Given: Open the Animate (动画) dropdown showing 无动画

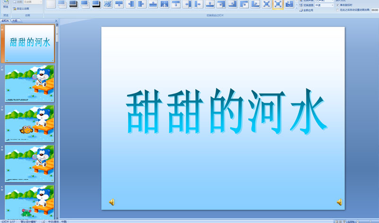Looking at the screenshot, I should point(33,2).
